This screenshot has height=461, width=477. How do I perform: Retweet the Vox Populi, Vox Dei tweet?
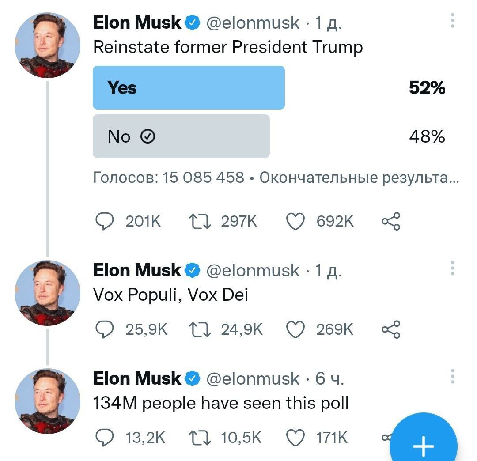point(200,329)
